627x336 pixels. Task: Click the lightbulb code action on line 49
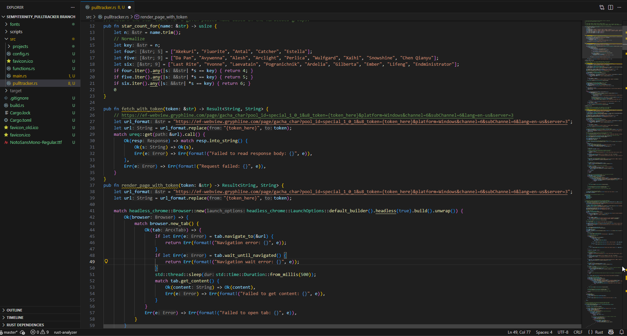tap(106, 262)
